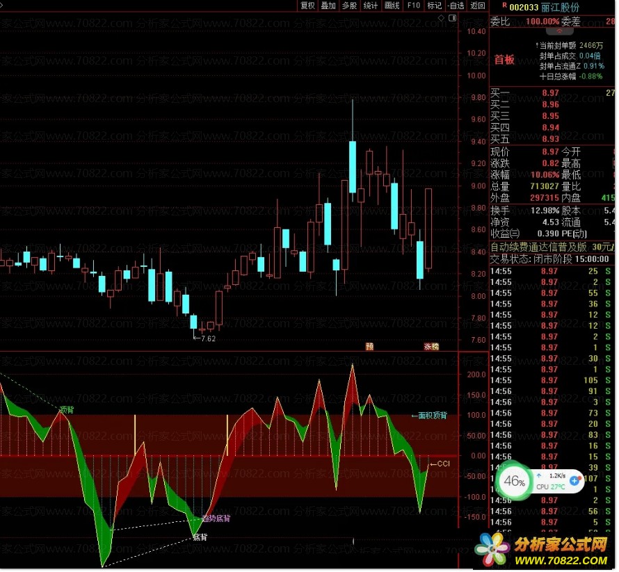
Task: Click the 趋势底背 indicator label
Action: (216, 518)
